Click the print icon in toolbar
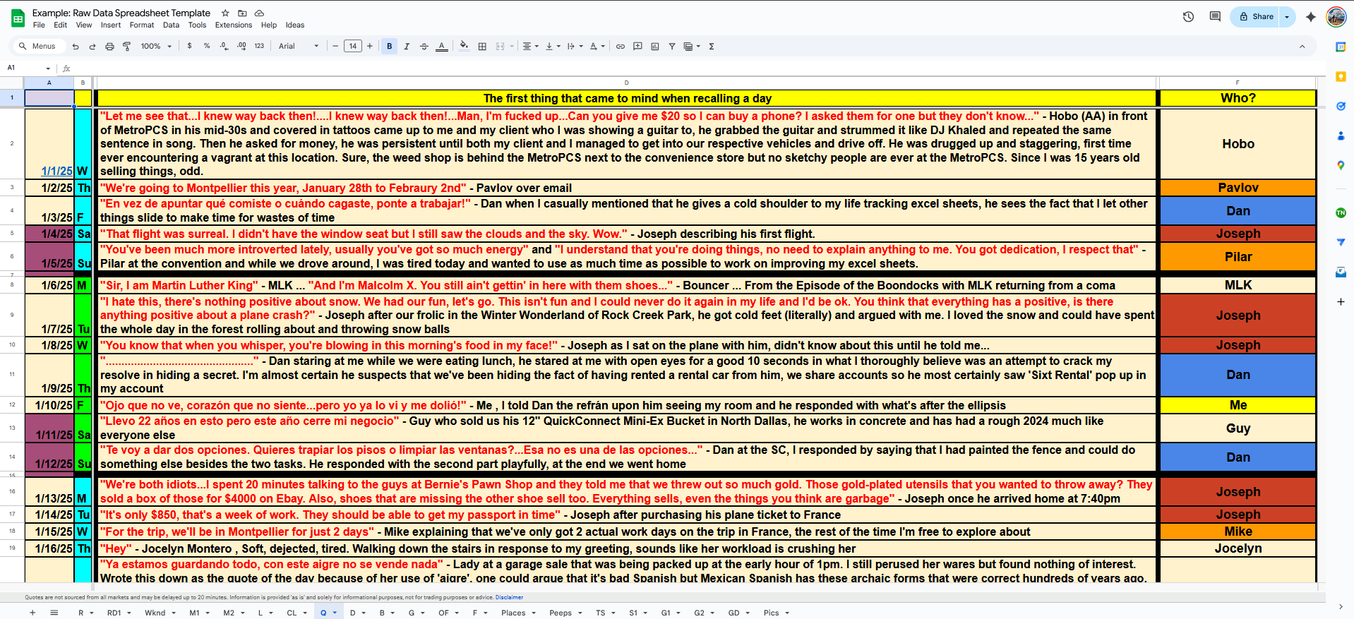1354x619 pixels. coord(109,47)
